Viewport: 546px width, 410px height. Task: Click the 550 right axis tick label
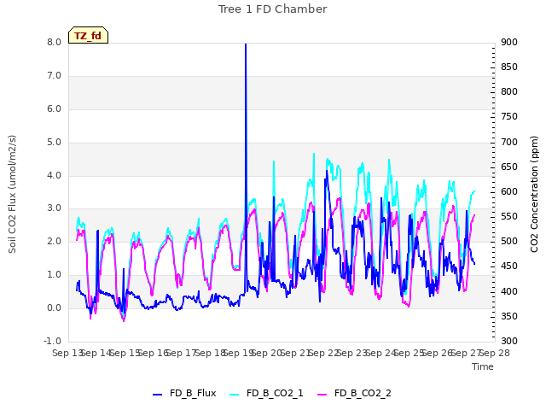(x=509, y=216)
